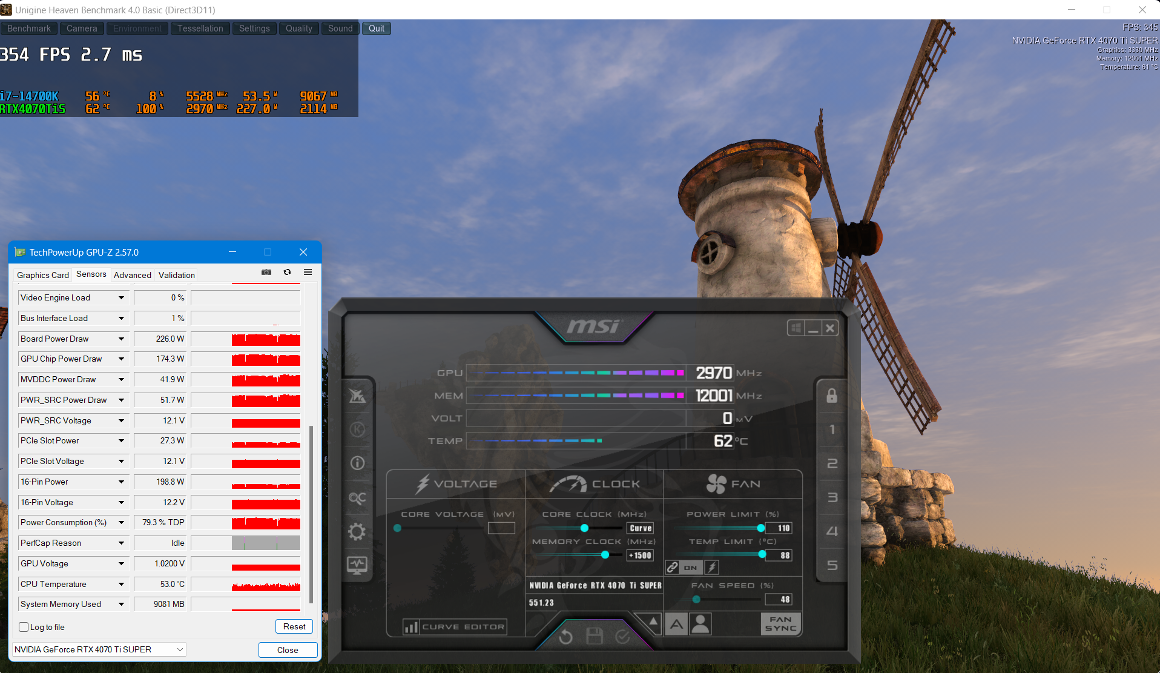The width and height of the screenshot is (1160, 673).
Task: Click the Windows startup icon in Afterburner
Action: click(x=796, y=328)
